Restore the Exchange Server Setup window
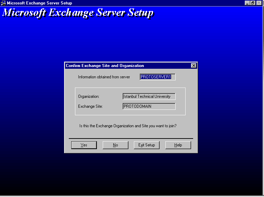The image size is (264, 197). point(253,3)
